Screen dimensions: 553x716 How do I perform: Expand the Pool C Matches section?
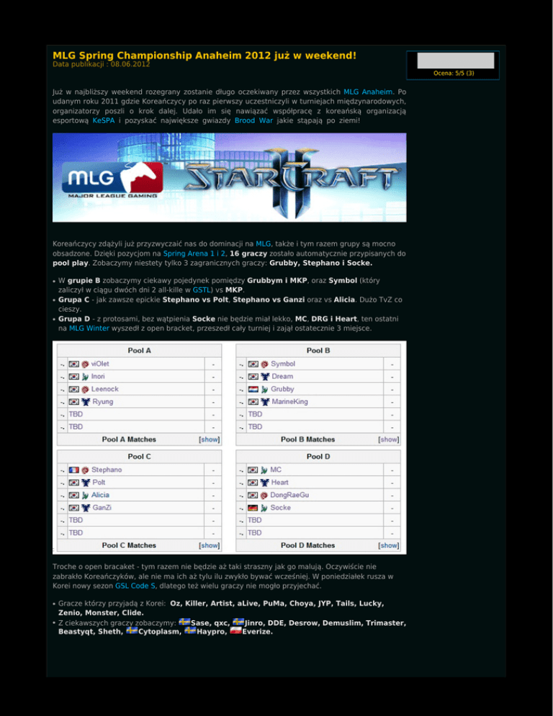[x=209, y=545]
